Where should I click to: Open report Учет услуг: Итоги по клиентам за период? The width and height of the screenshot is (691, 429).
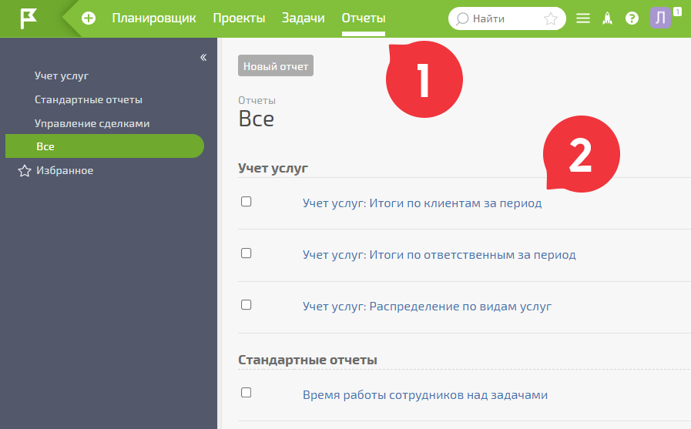422,203
